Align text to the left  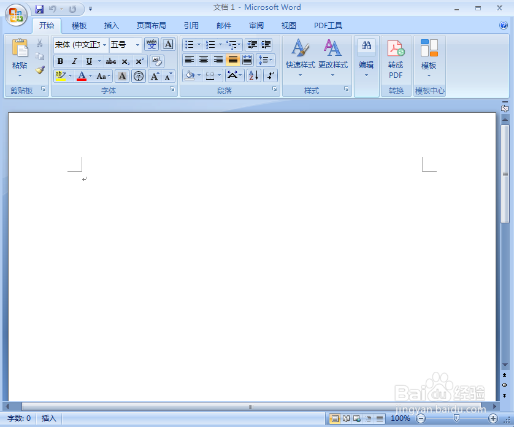click(x=189, y=60)
